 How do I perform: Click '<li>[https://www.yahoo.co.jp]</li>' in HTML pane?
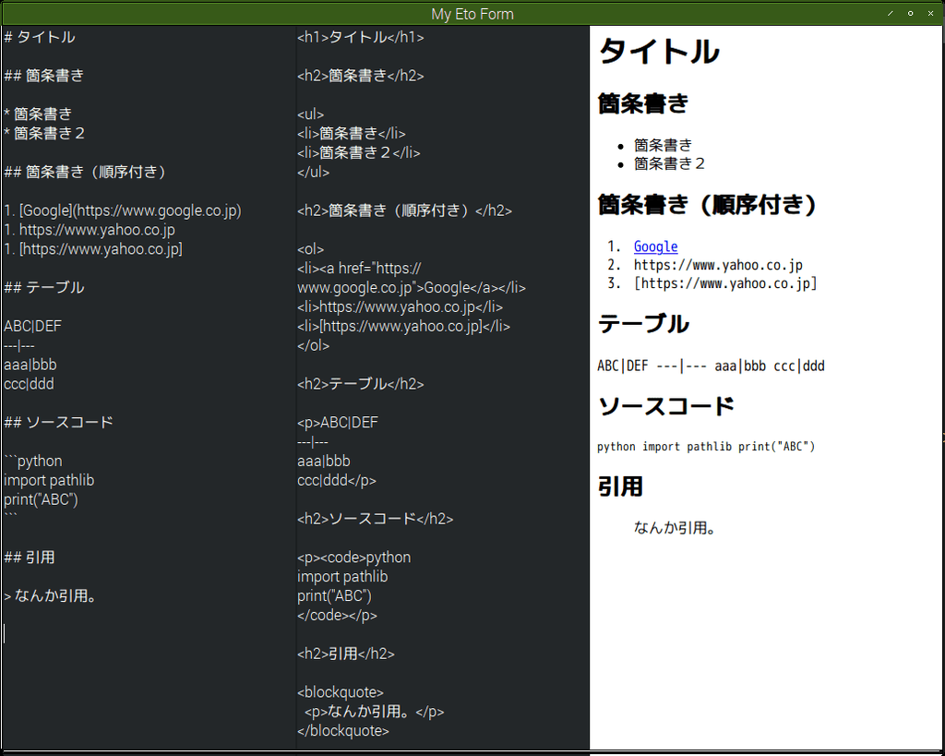(404, 327)
